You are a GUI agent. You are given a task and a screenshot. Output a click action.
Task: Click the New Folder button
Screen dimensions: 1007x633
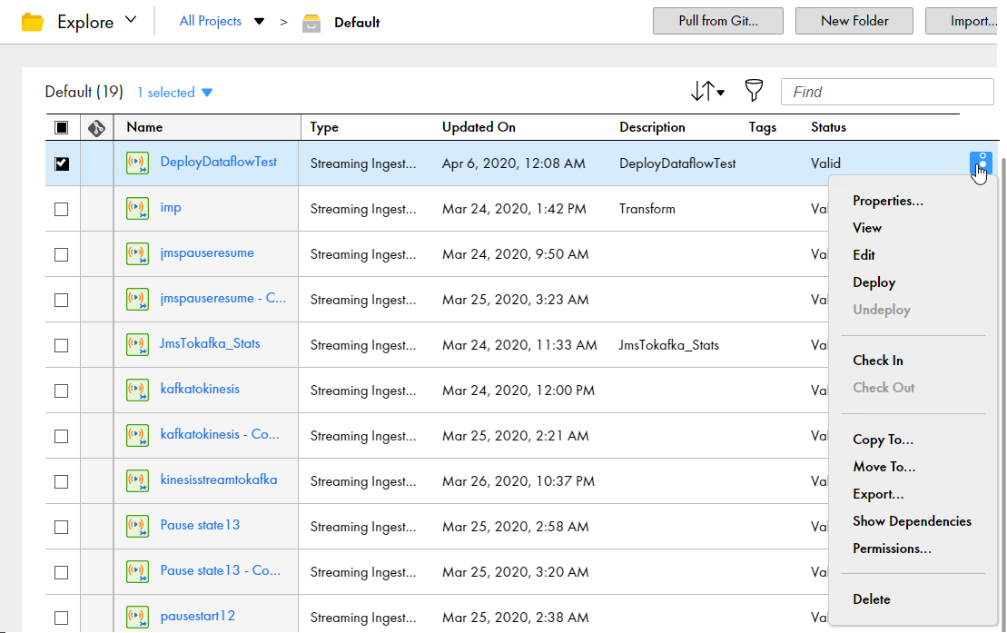(x=854, y=21)
